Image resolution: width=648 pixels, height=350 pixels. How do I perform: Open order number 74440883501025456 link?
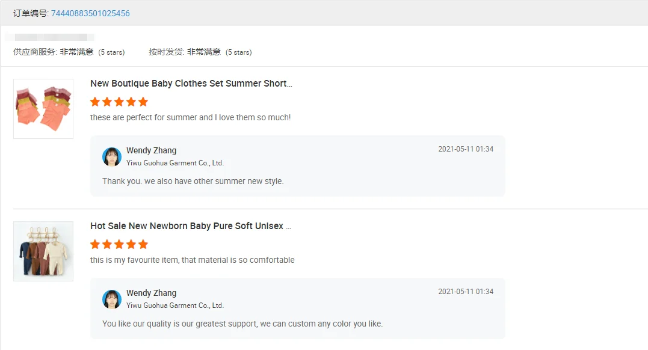point(90,13)
